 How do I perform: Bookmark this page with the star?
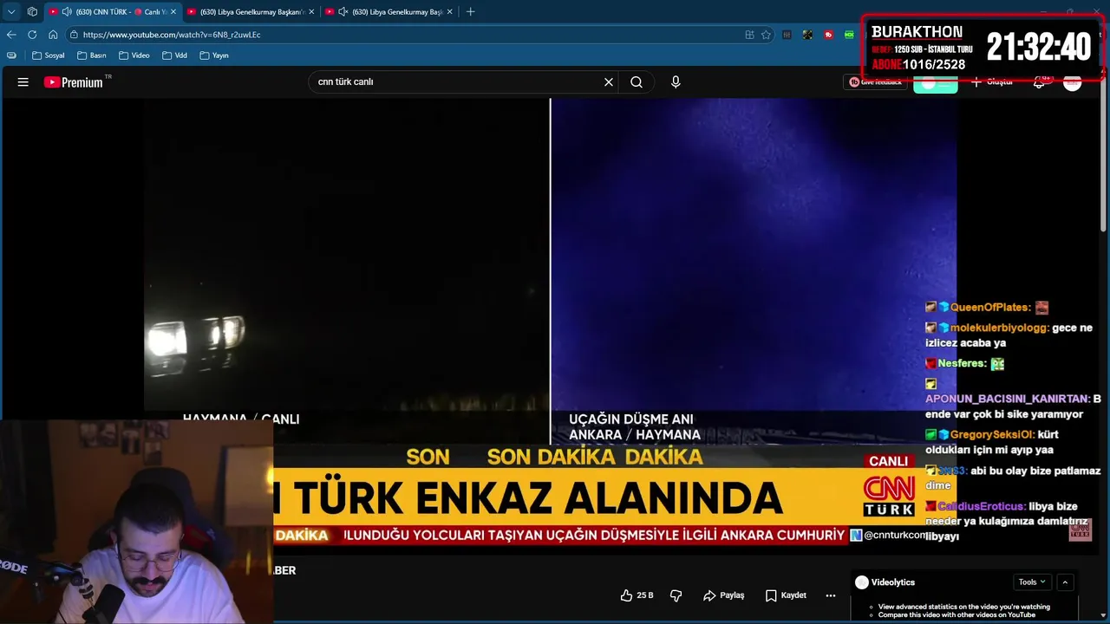[766, 35]
